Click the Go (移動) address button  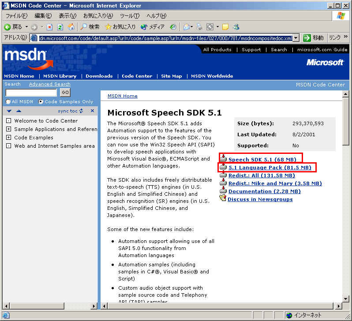click(x=313, y=38)
